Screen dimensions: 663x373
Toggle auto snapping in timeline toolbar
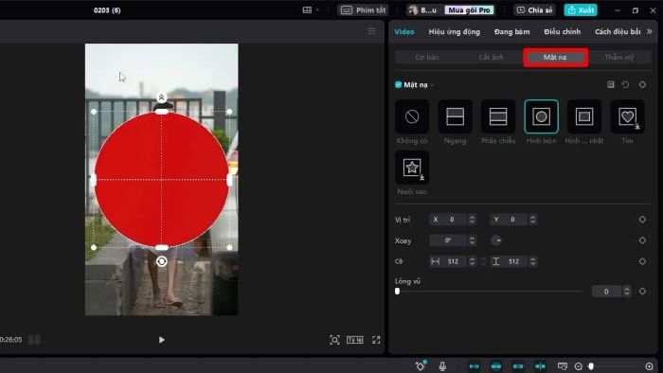pos(496,366)
